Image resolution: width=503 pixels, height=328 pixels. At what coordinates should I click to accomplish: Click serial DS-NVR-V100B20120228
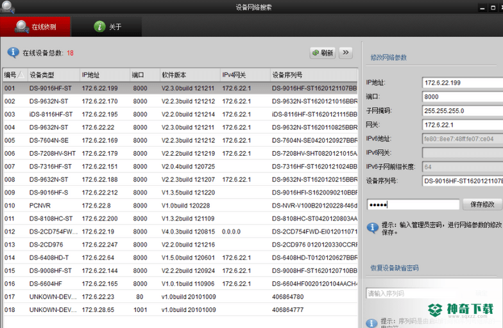click(314, 205)
